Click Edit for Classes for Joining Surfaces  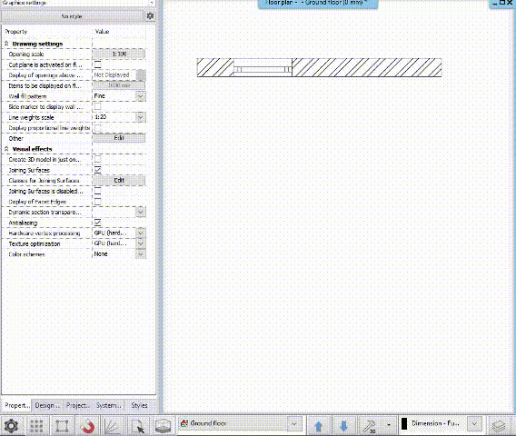click(x=119, y=181)
